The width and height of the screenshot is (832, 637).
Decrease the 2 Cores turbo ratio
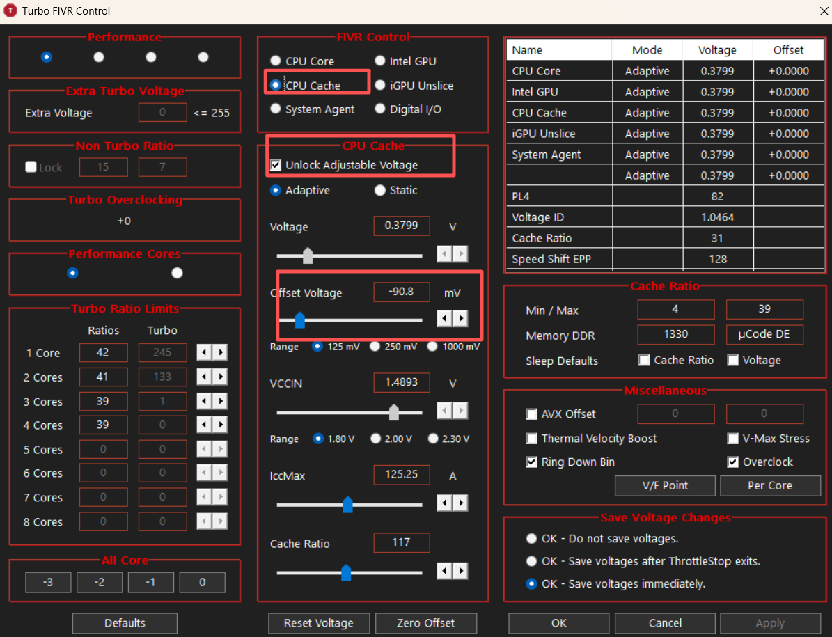pos(204,377)
